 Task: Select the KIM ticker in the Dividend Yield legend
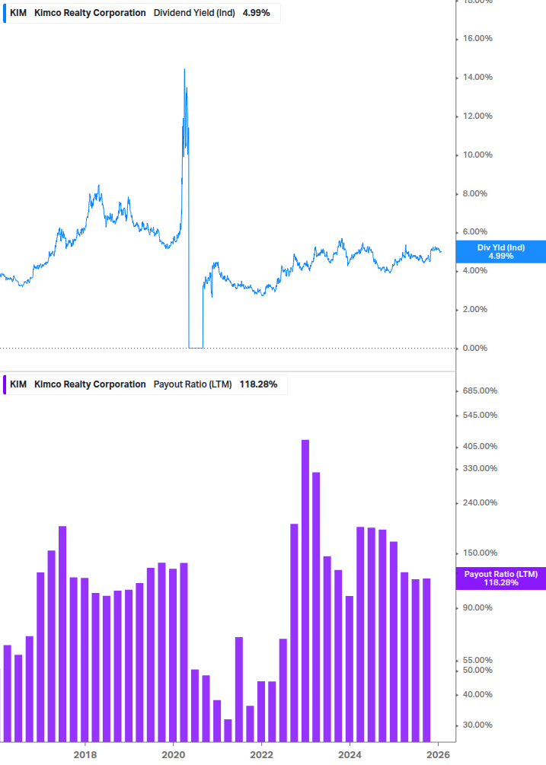coord(18,13)
